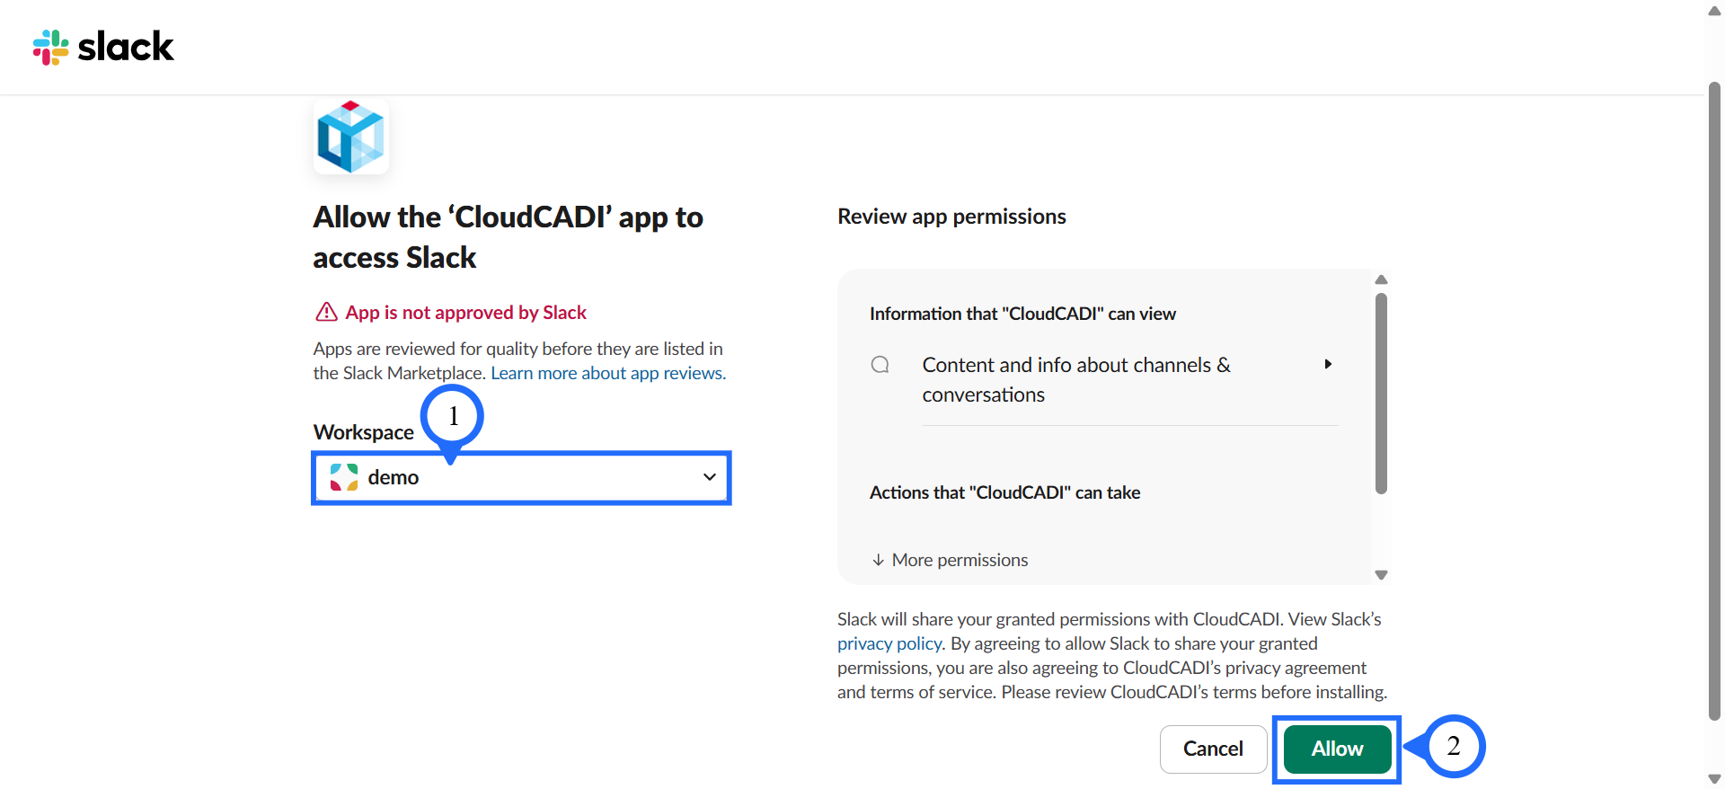The height and width of the screenshot is (789, 1725).
Task: Click the channels speech bubble icon
Action: click(880, 365)
